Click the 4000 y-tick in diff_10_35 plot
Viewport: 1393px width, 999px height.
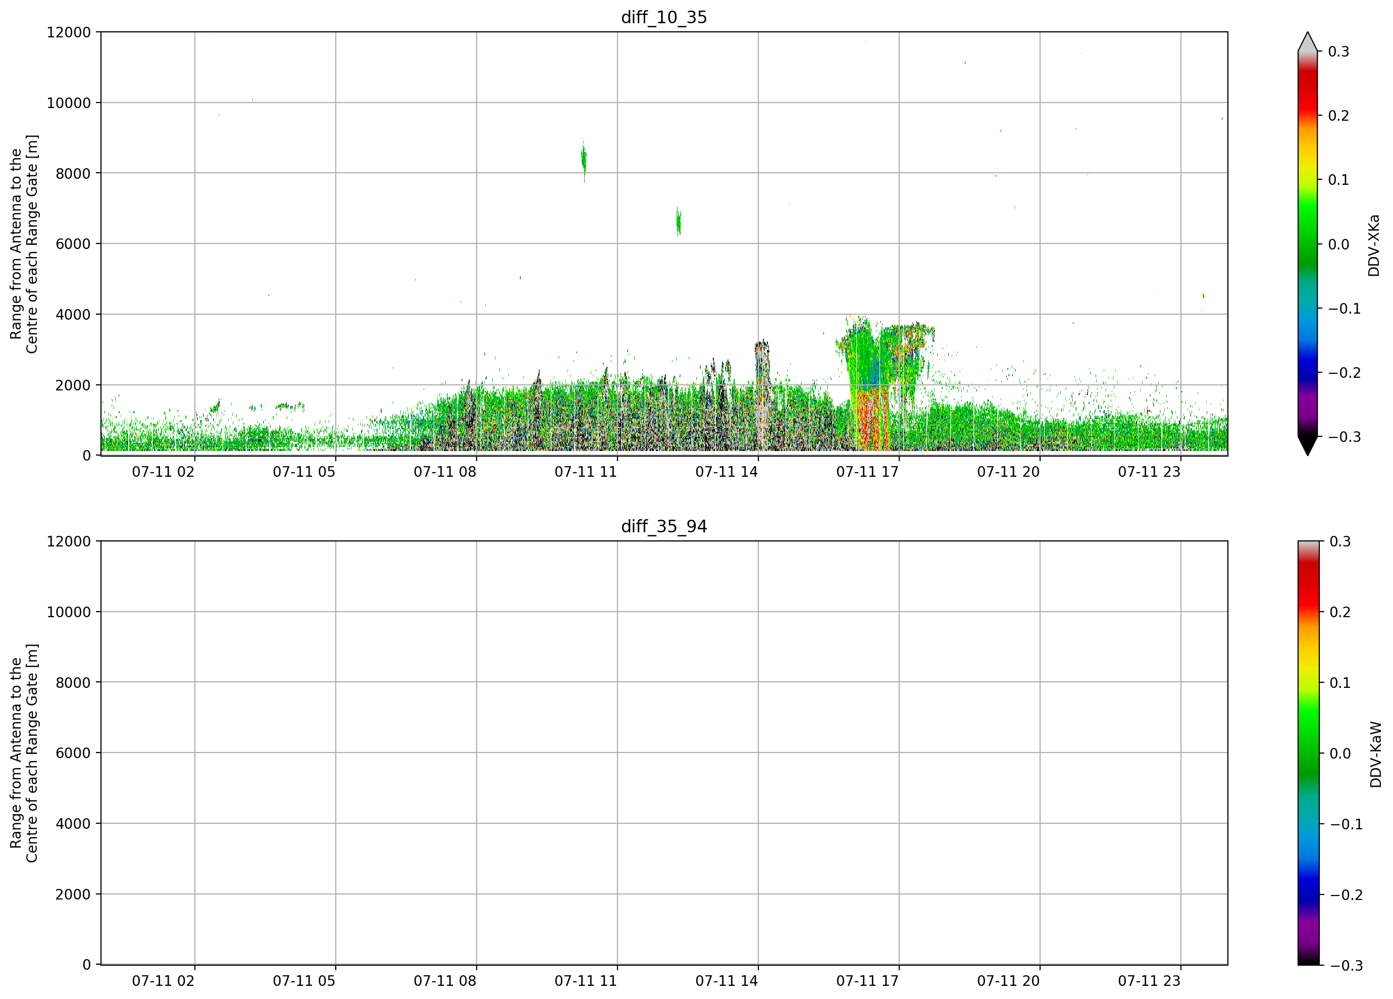tap(73, 315)
